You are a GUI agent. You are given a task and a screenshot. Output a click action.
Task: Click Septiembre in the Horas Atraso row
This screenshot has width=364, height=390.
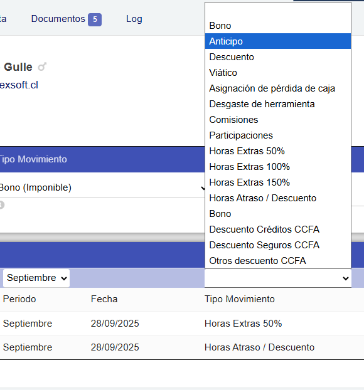pyautogui.click(x=28, y=347)
